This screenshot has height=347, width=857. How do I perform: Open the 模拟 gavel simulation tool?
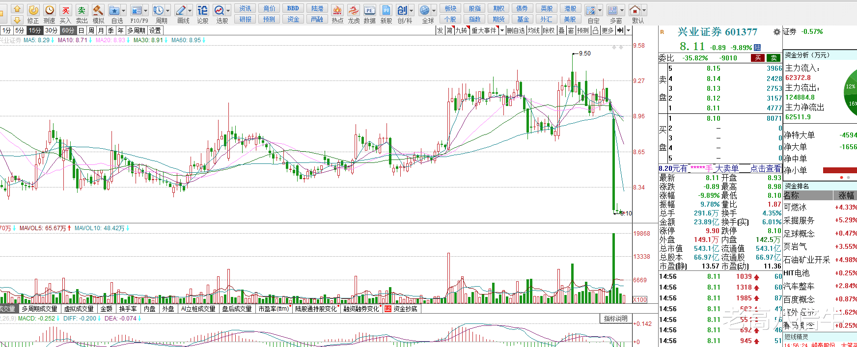[98, 10]
